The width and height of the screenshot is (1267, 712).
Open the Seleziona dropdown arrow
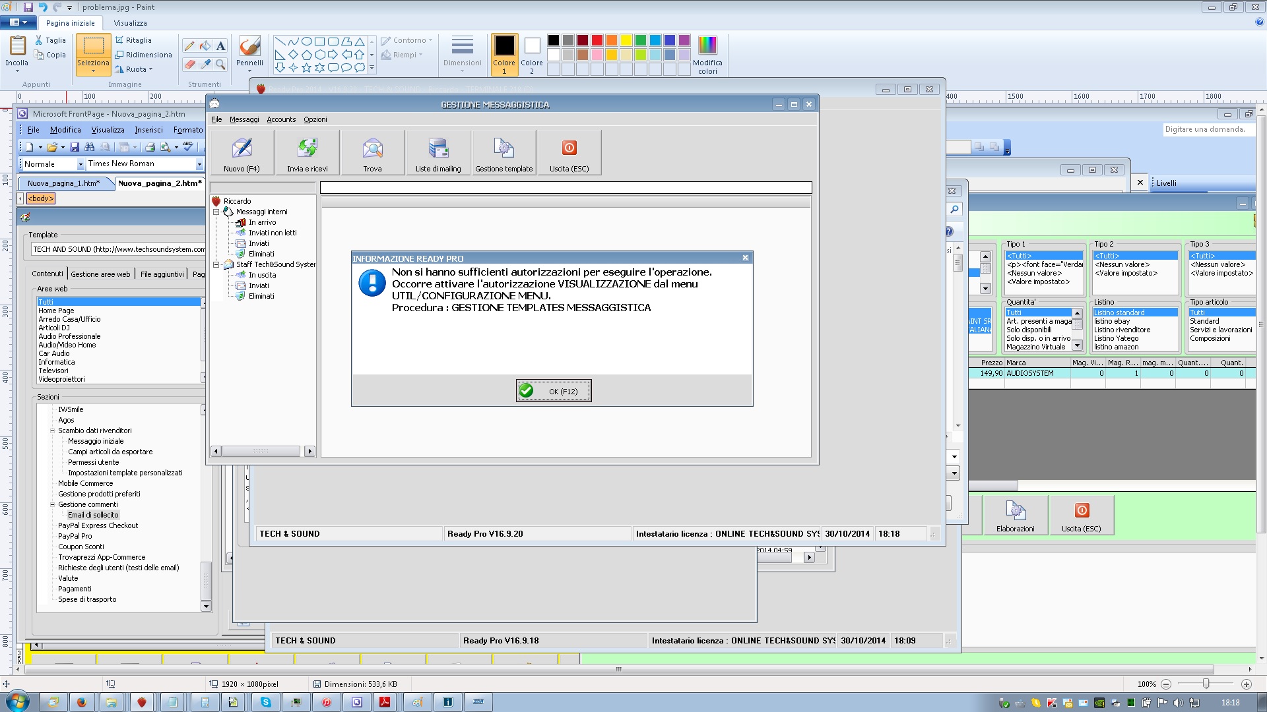tap(93, 71)
